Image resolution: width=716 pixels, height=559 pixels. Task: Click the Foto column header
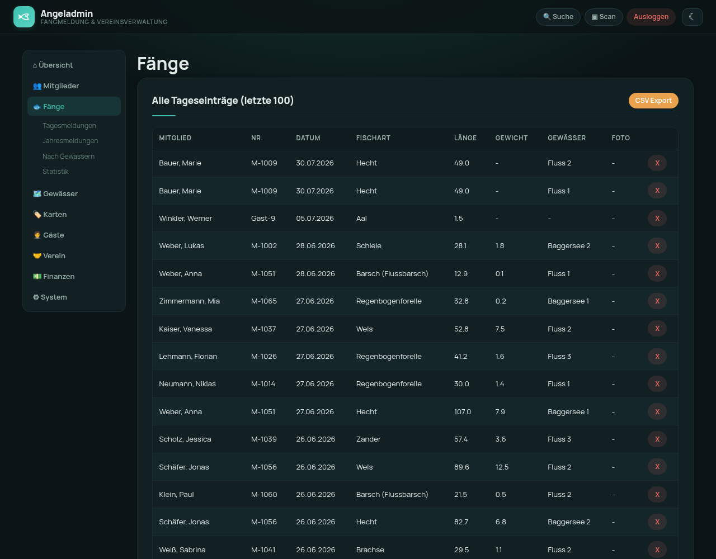click(621, 138)
